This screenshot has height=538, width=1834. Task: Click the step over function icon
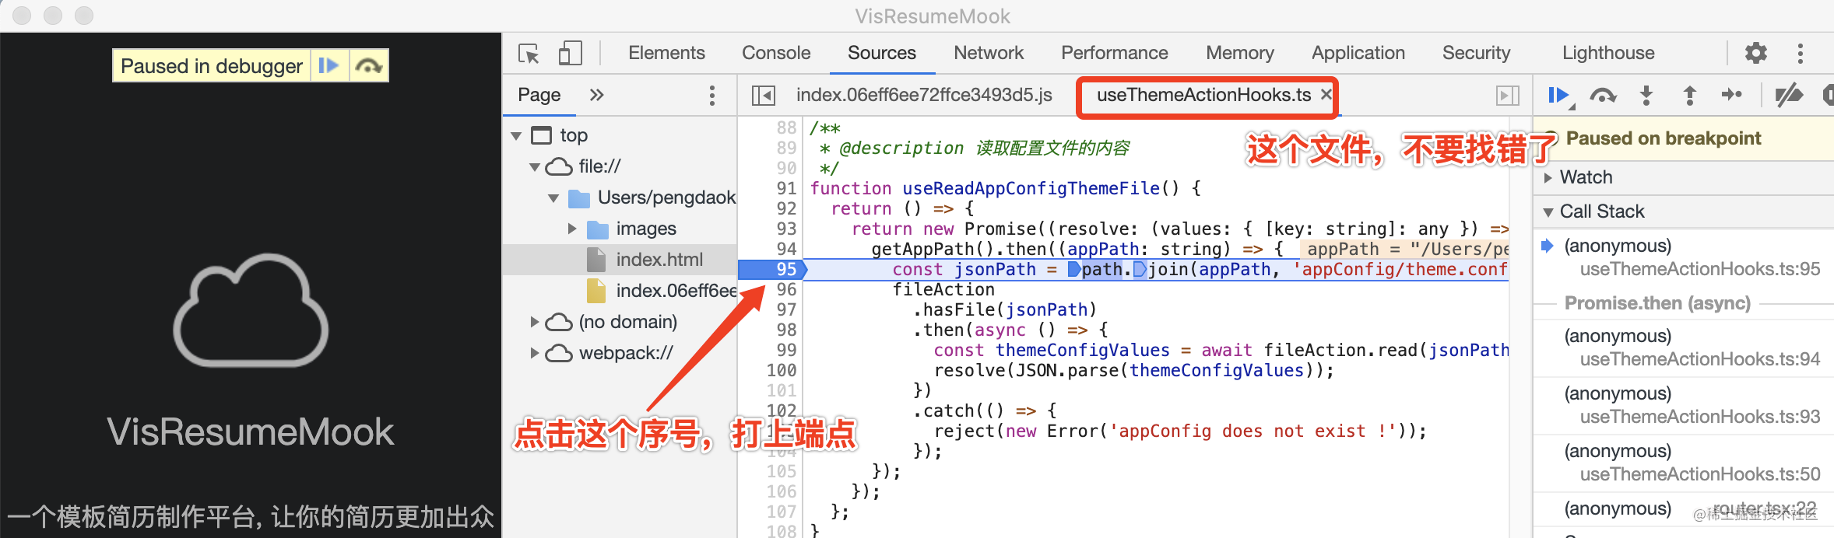pos(1602,96)
